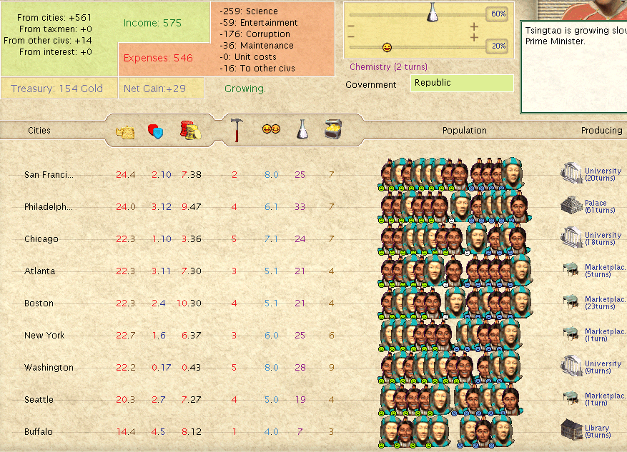
Task: Change Philadelphia's Palace (61turns) production
Action: coord(600,206)
